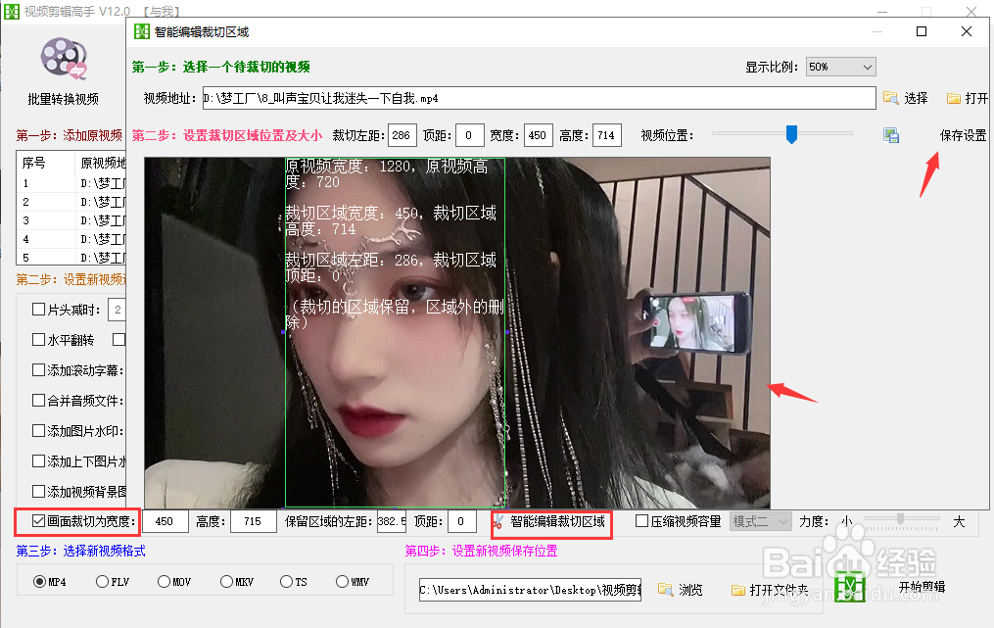The height and width of the screenshot is (628, 994).
Task: Click the 浏览 browse folder icon
Action: [x=665, y=590]
